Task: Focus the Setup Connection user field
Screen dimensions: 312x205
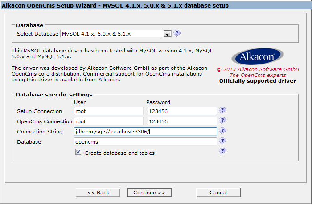Action: (x=109, y=111)
